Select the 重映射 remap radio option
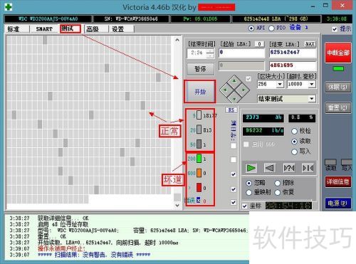Viewport: 356px width, 264px height. click(258, 192)
